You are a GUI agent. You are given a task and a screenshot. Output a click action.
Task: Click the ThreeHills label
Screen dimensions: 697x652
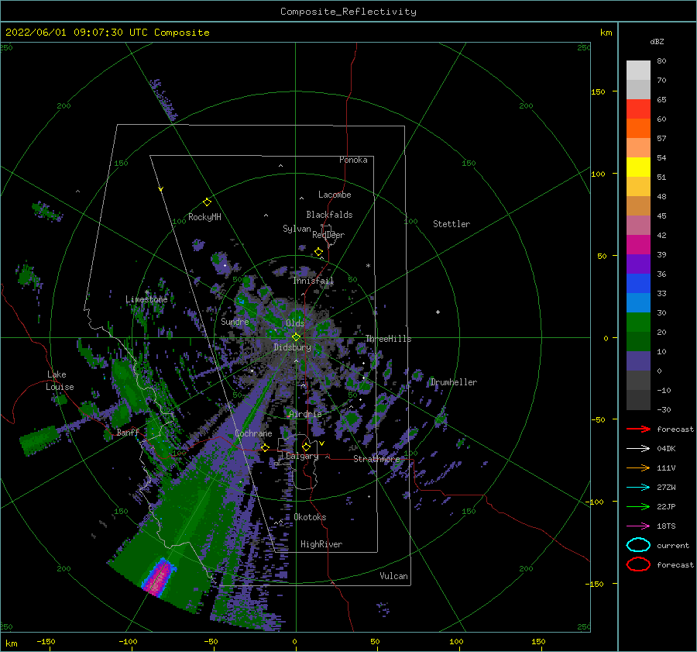click(x=388, y=339)
